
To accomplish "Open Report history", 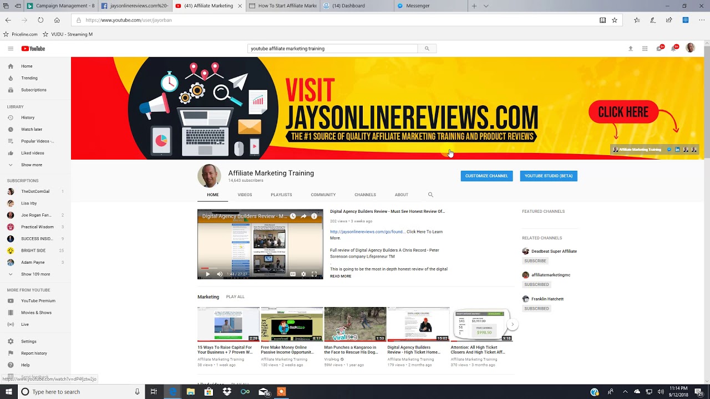I will (35, 353).
